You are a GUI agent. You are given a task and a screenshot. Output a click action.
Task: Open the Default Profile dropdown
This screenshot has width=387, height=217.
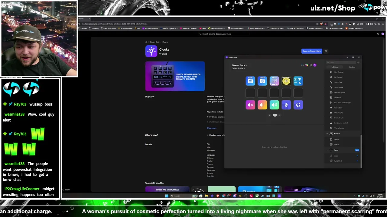pyautogui.click(x=238, y=68)
